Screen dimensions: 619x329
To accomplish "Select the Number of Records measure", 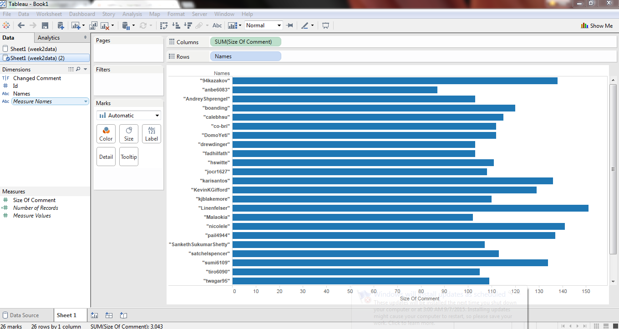I will point(36,208).
